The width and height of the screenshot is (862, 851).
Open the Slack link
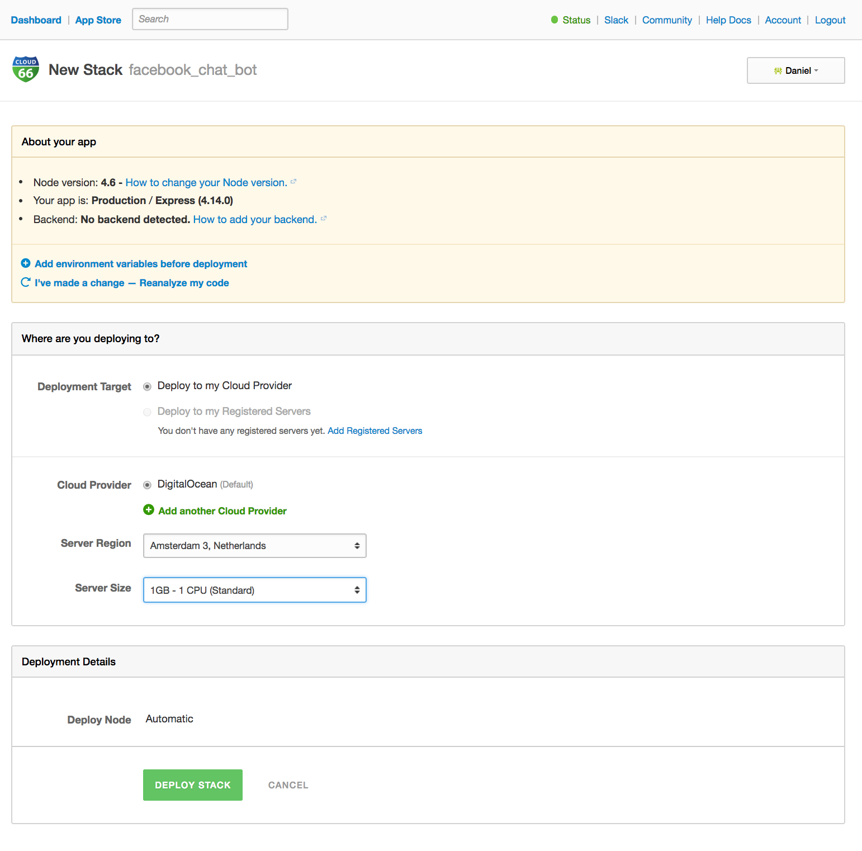click(x=616, y=20)
